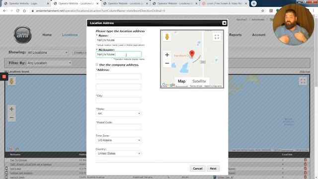Open the State dropdown

coord(118,113)
